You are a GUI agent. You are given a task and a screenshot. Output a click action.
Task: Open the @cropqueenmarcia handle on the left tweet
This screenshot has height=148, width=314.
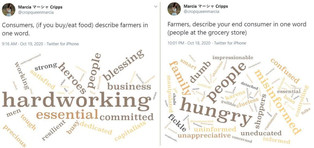click(x=36, y=12)
